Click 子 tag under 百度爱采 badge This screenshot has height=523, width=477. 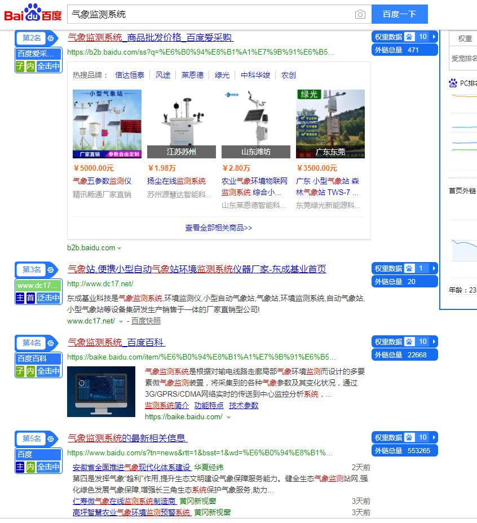20,66
